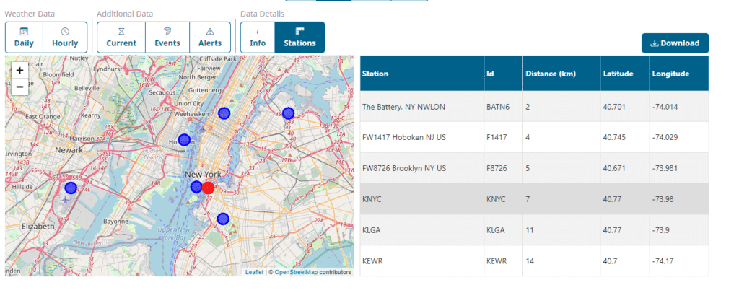Click the blue station marker in Brooklyn

[223, 219]
